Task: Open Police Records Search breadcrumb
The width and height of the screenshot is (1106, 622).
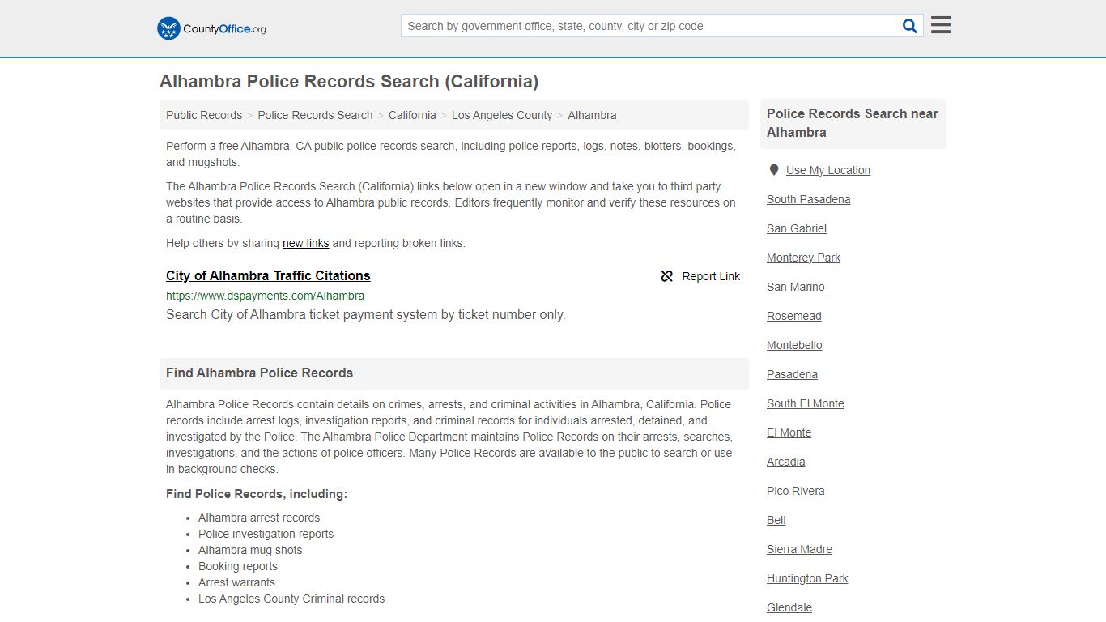Action: pos(315,115)
